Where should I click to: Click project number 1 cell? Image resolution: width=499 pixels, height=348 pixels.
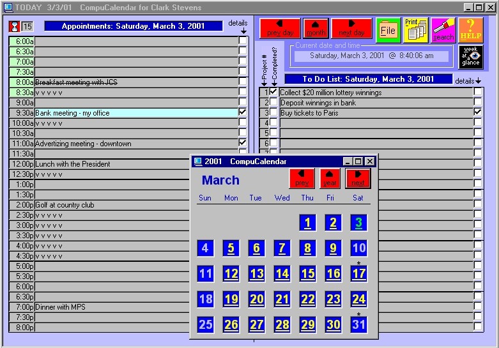[x=265, y=92]
